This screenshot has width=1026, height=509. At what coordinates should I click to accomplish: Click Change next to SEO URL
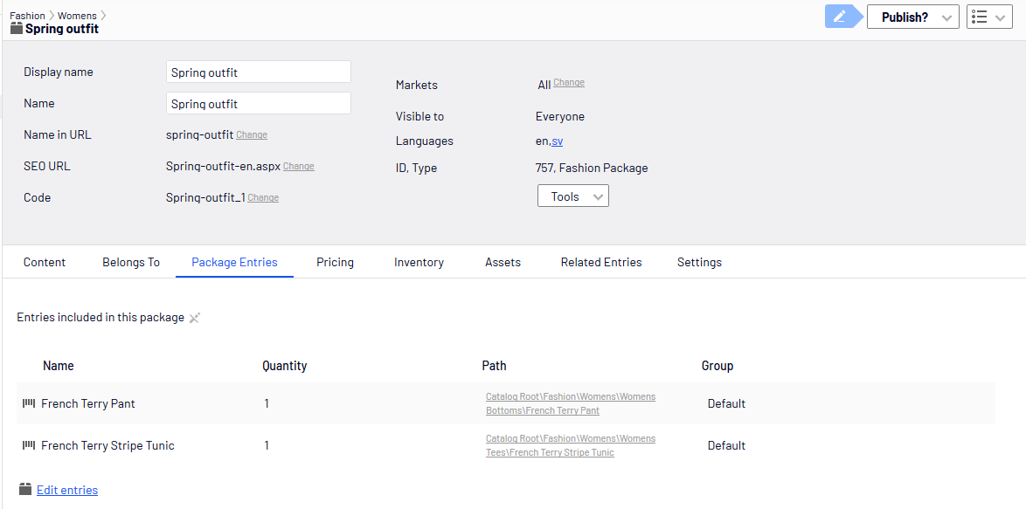coord(298,167)
